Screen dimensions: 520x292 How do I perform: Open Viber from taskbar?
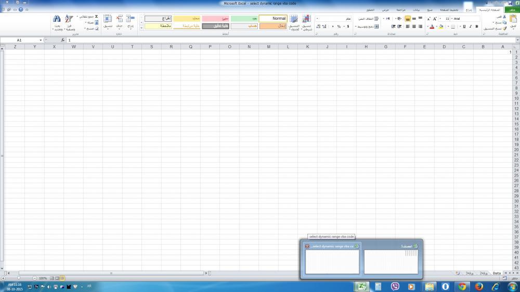(395, 286)
